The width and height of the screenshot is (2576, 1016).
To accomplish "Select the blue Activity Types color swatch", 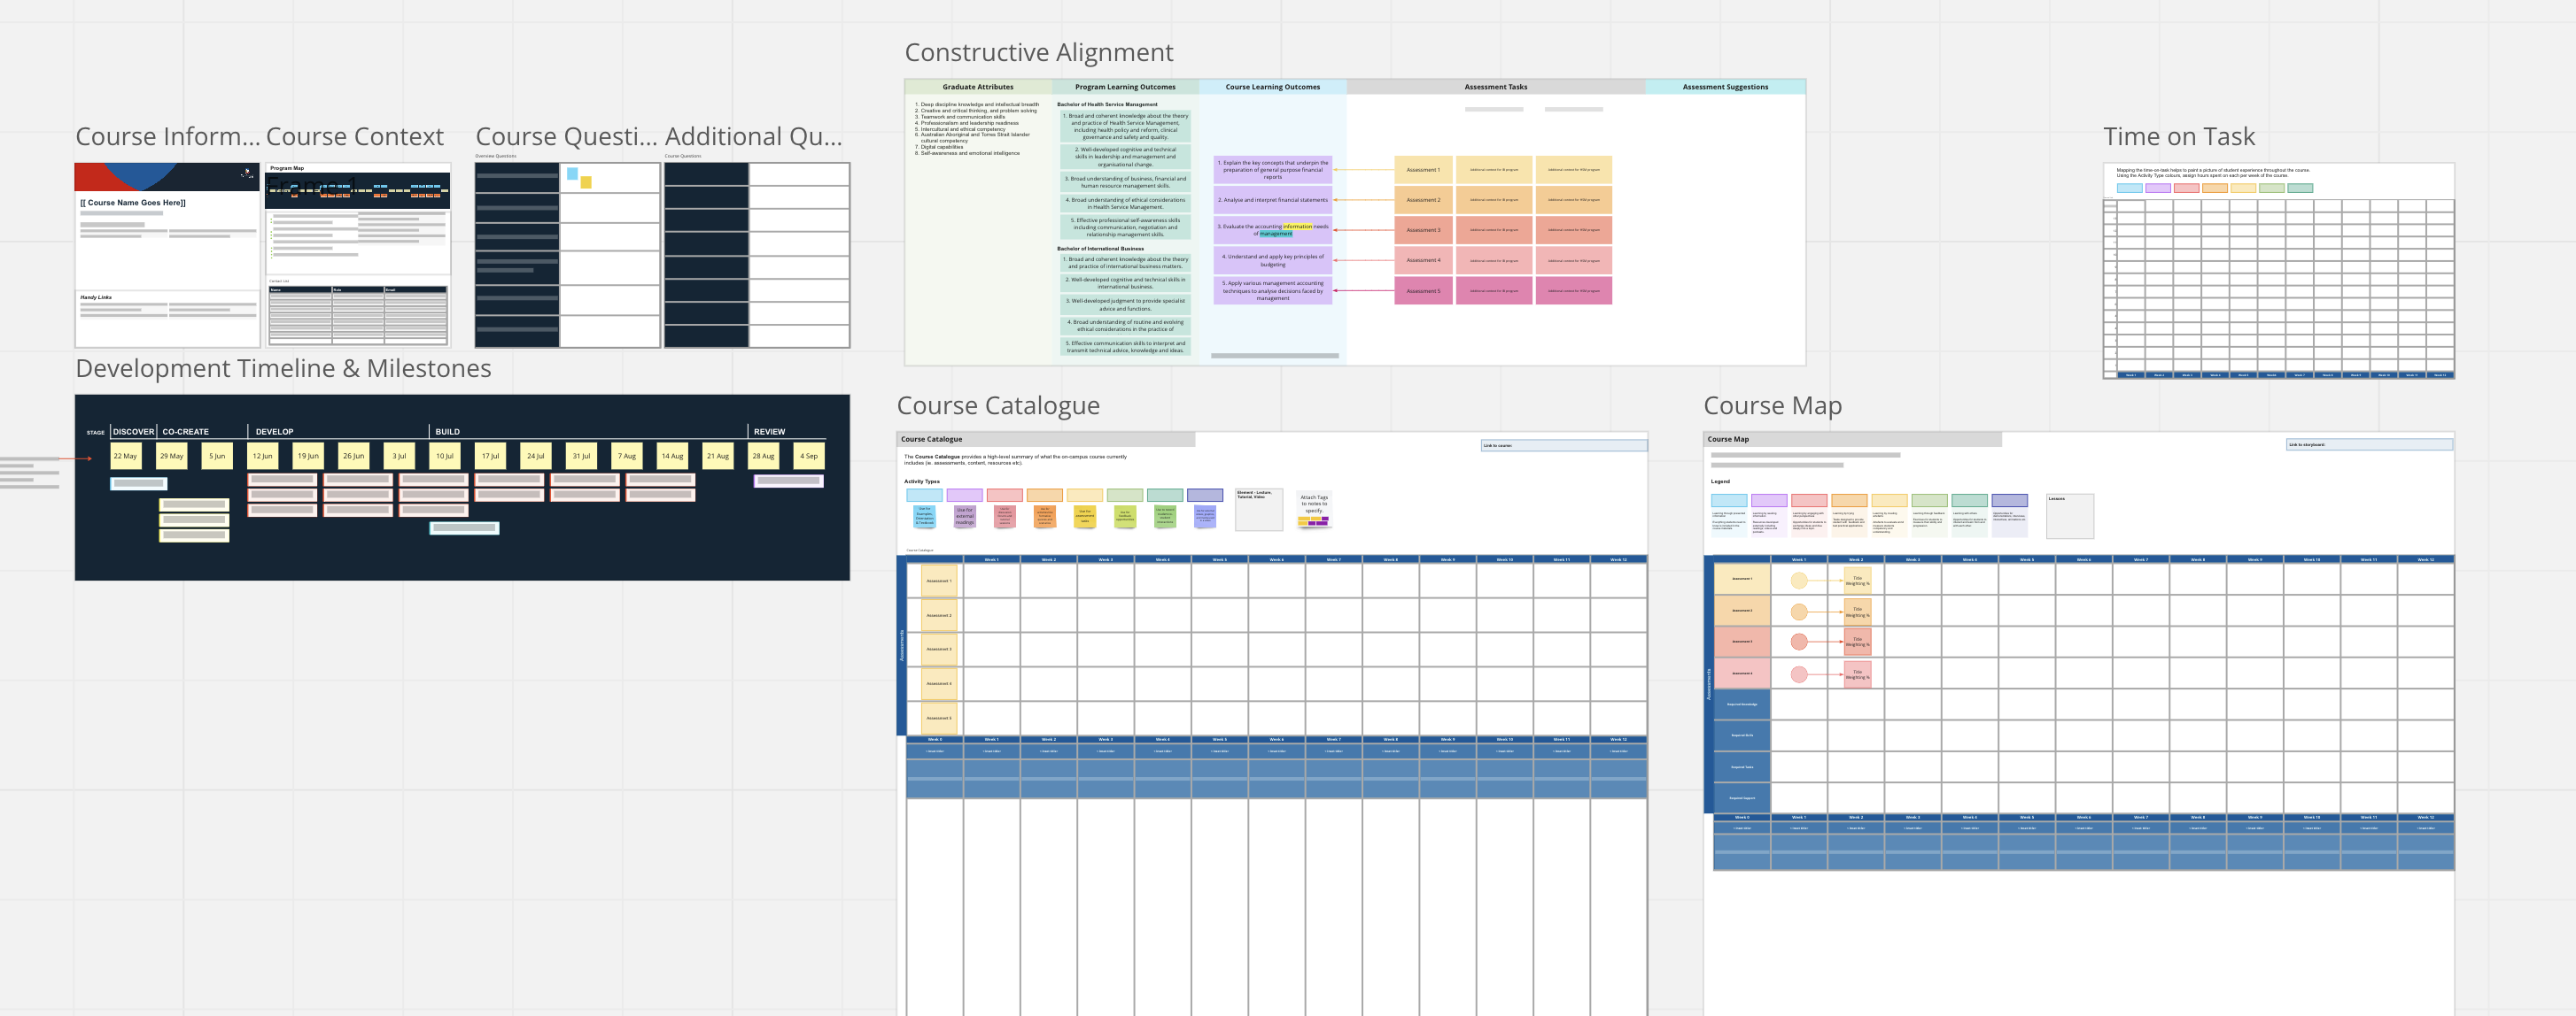I will [x=924, y=495].
